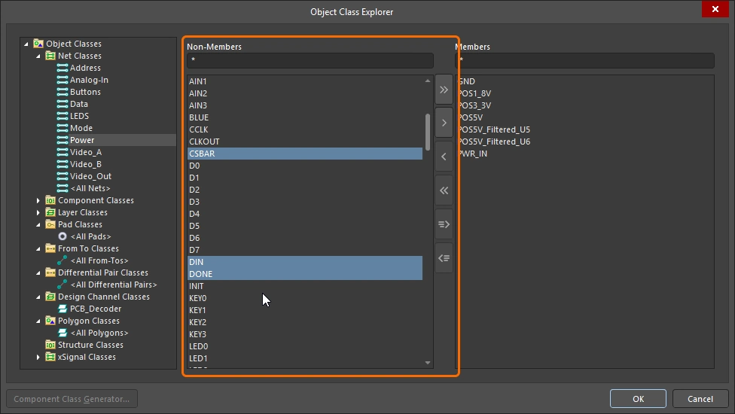735x414 pixels.
Task: Click the add all nets double-arrow button
Action: click(444, 90)
